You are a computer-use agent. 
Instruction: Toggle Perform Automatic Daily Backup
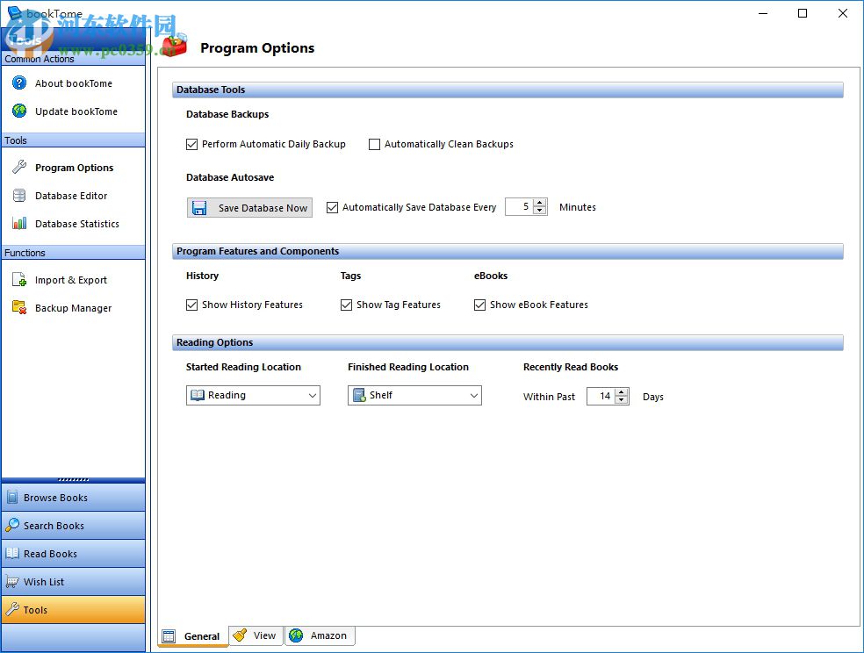191,144
